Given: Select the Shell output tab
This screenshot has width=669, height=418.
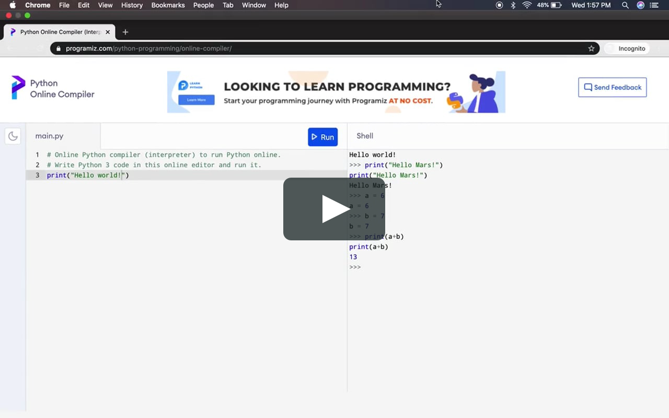Looking at the screenshot, I should click(365, 136).
